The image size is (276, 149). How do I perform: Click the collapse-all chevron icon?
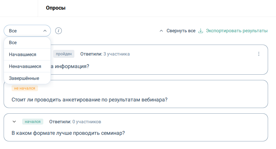[x=161, y=31]
